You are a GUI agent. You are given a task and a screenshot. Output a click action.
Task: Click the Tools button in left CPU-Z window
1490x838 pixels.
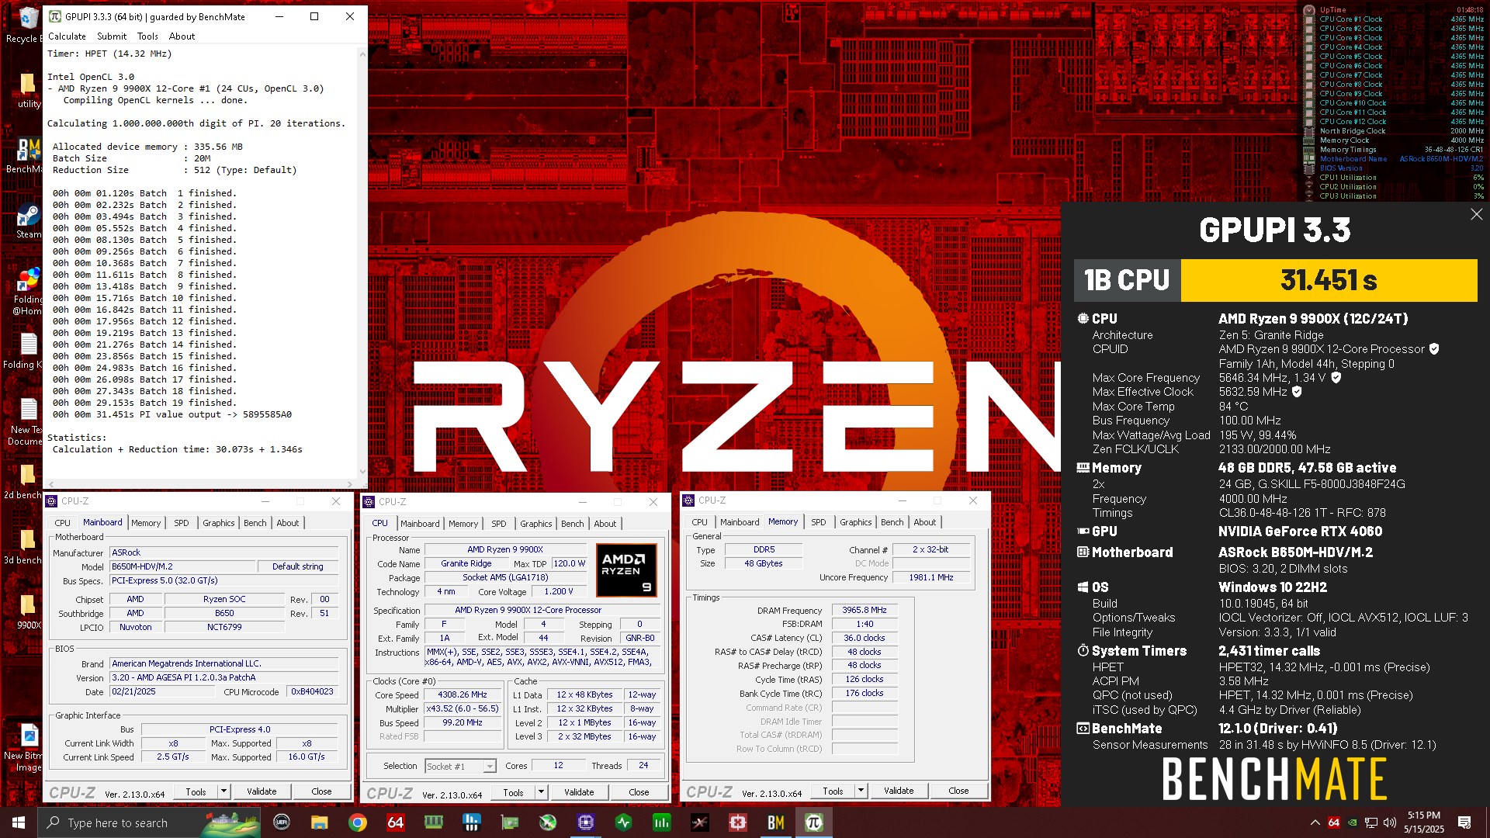coord(196,791)
